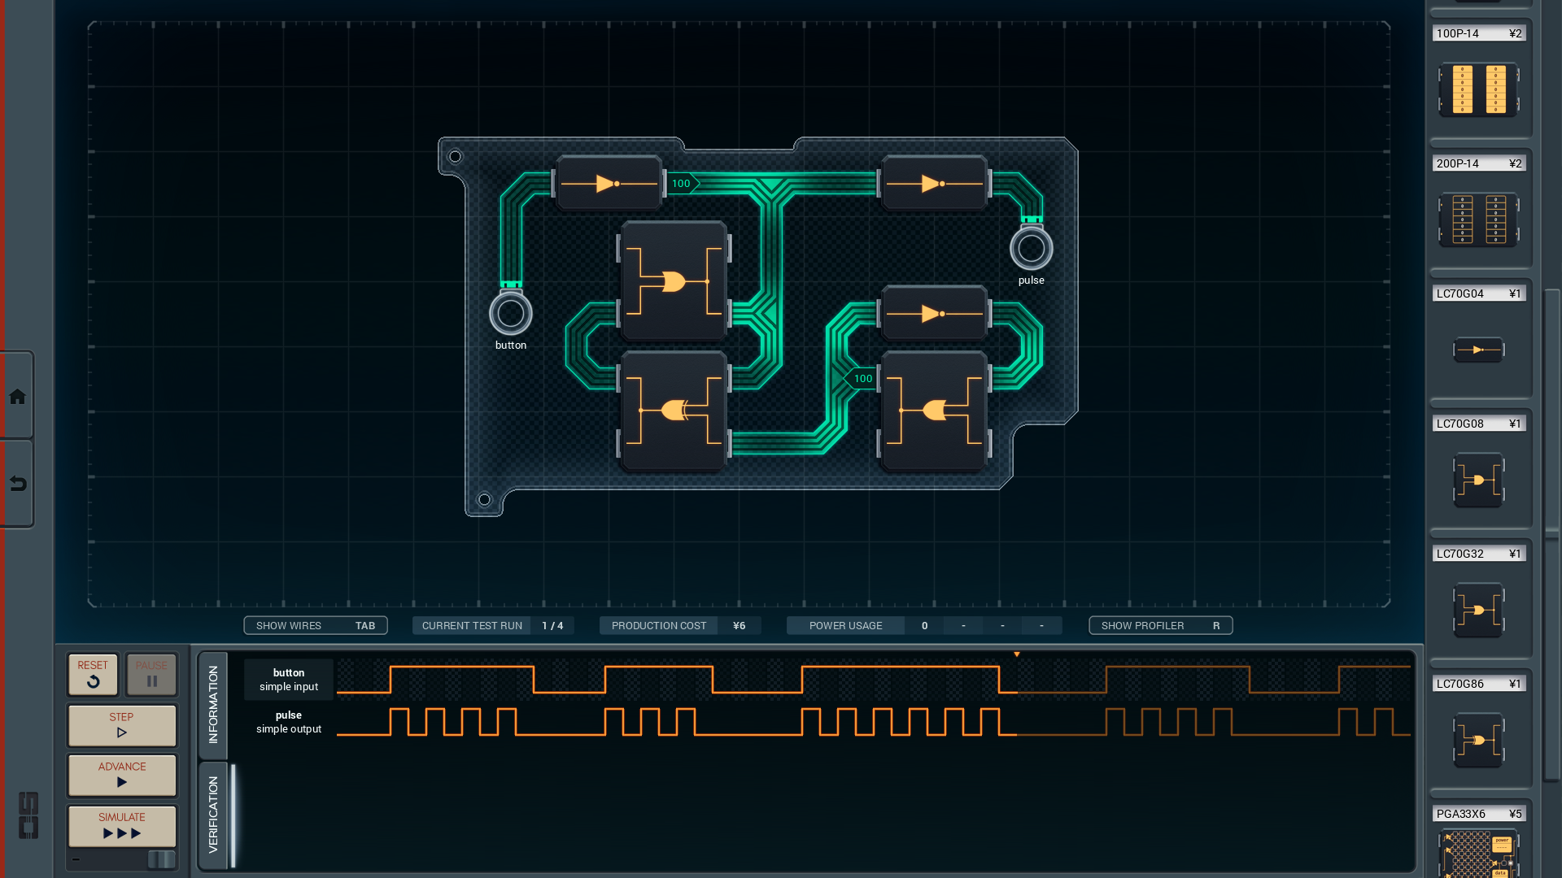This screenshot has width=1562, height=878.
Task: Click the Current Test Run indicator
Action: [493, 625]
